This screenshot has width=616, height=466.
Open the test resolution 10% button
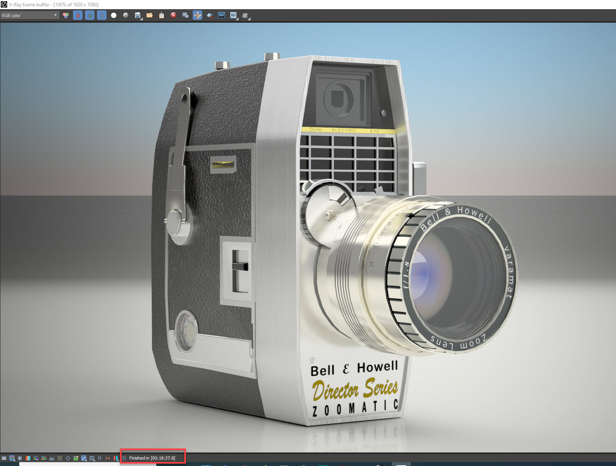[233, 15]
